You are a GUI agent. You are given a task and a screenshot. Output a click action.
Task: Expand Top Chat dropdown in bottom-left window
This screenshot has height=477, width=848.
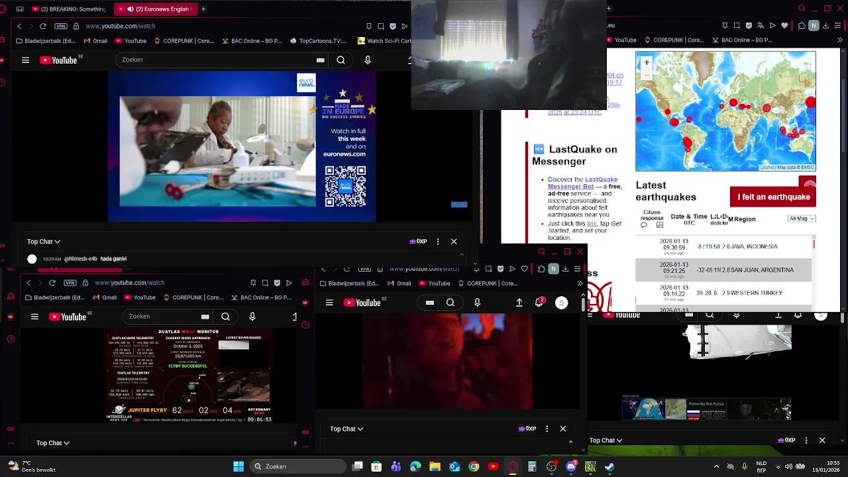click(x=53, y=443)
